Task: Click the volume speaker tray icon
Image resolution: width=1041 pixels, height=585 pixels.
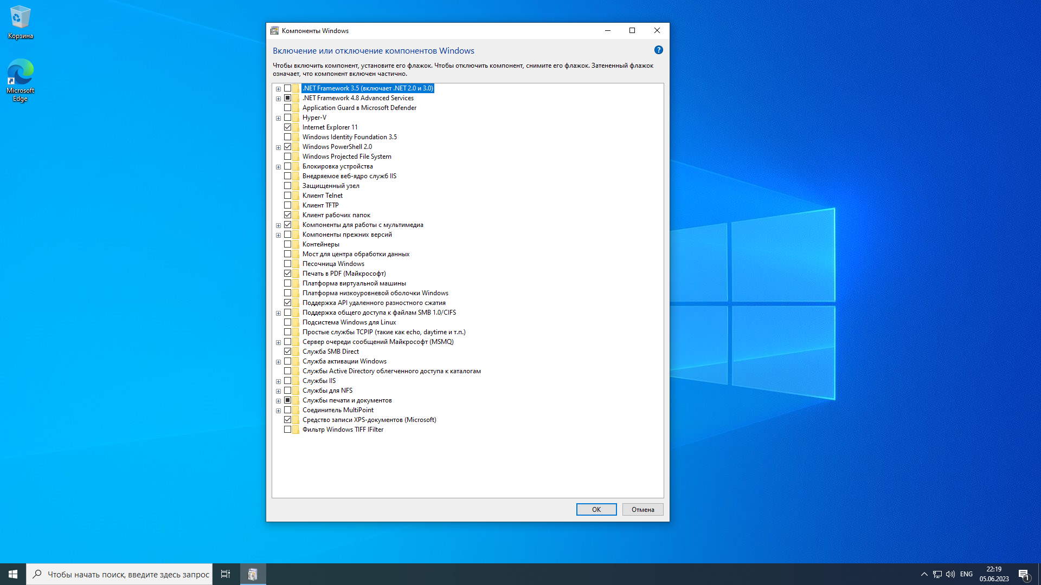Action: click(x=950, y=574)
